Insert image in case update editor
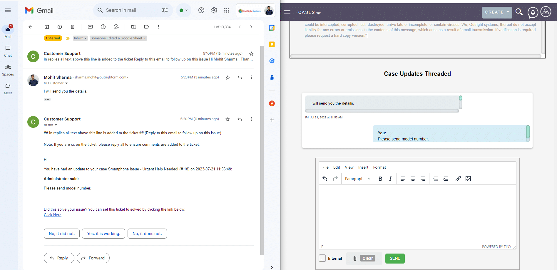The width and height of the screenshot is (557, 270). tap(468, 179)
